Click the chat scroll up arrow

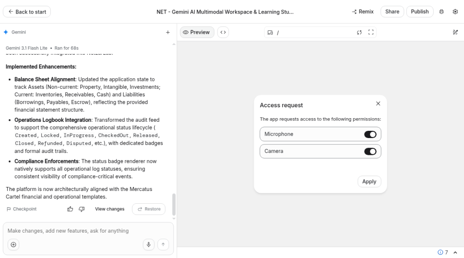coord(174,44)
